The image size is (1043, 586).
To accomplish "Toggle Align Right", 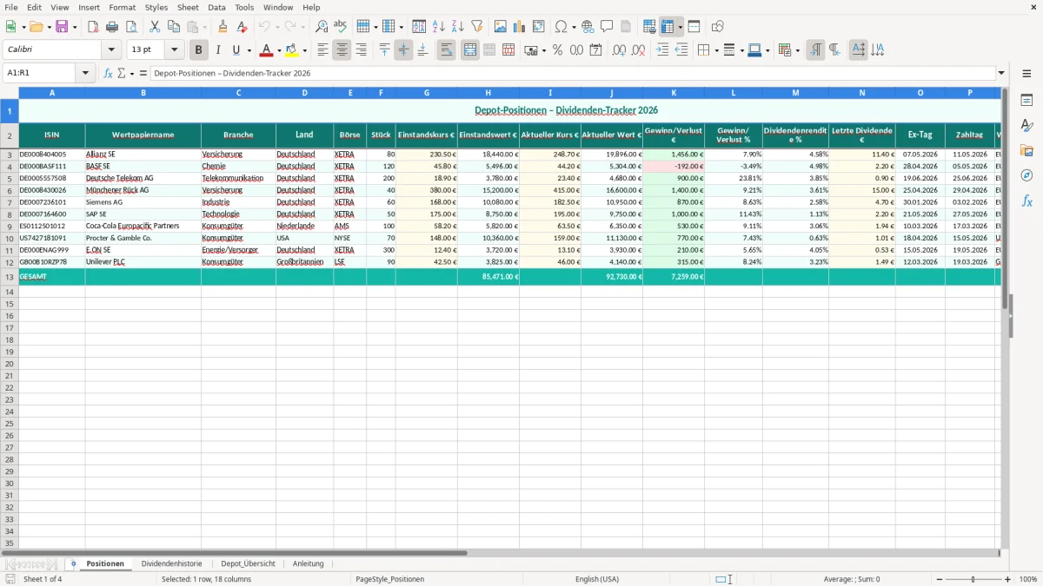I will [x=361, y=50].
